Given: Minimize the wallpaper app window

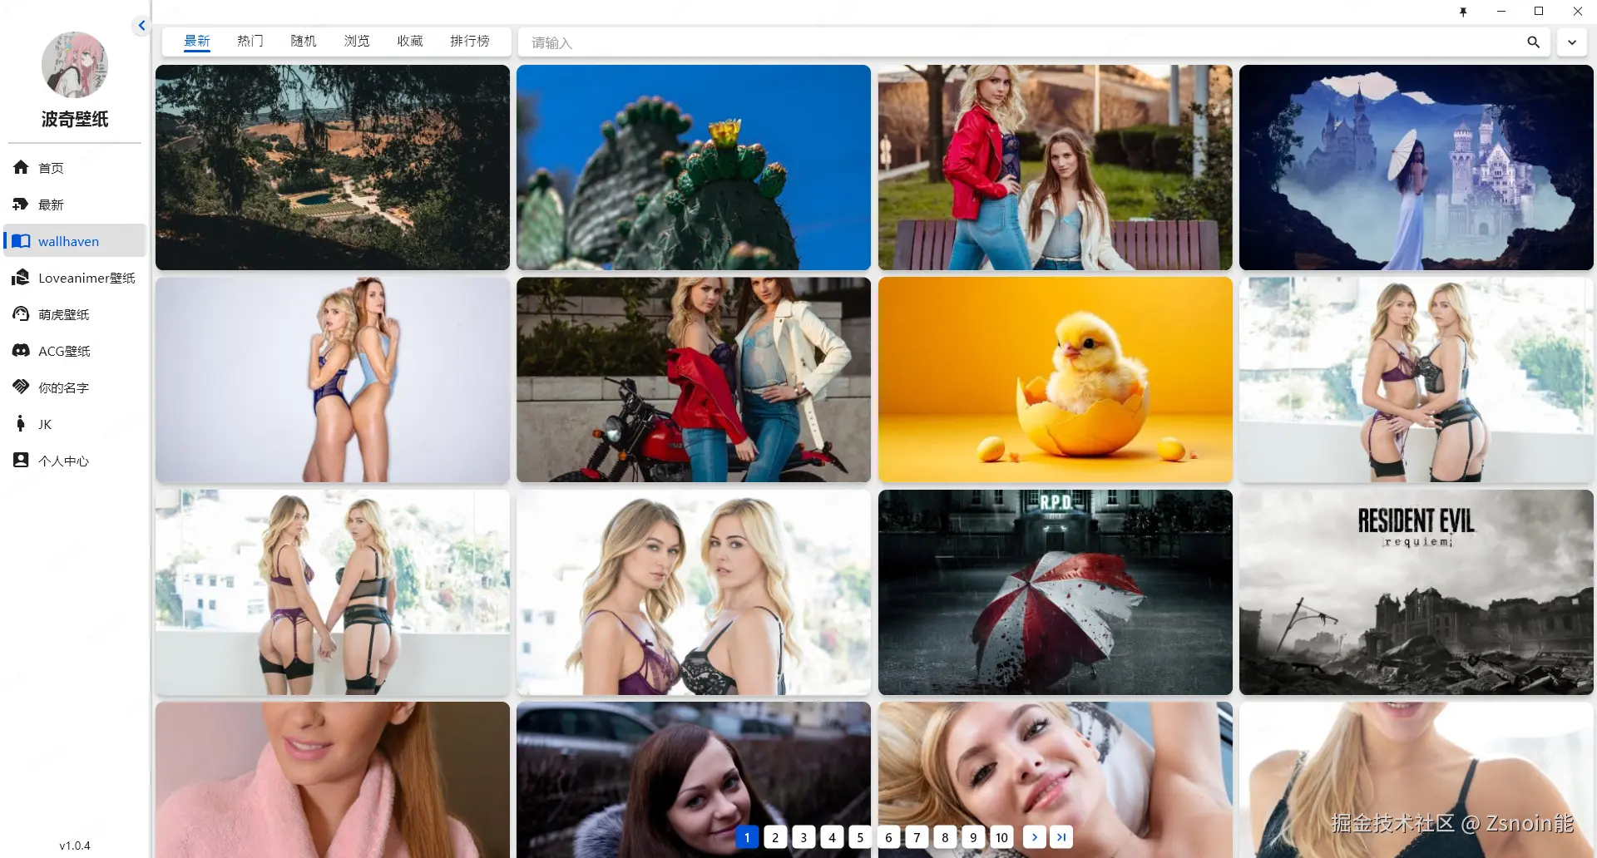Looking at the screenshot, I should point(1501,12).
